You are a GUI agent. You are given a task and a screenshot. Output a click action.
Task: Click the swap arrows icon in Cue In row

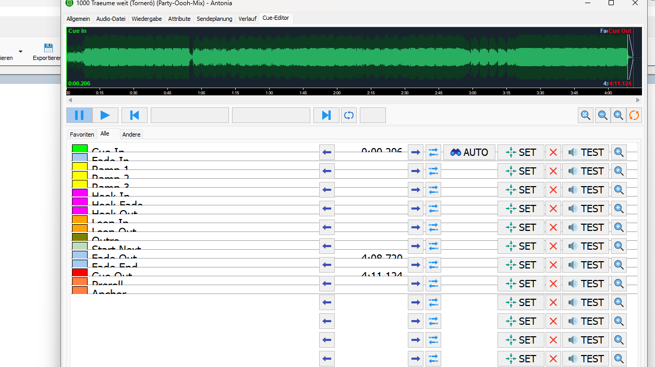(433, 152)
